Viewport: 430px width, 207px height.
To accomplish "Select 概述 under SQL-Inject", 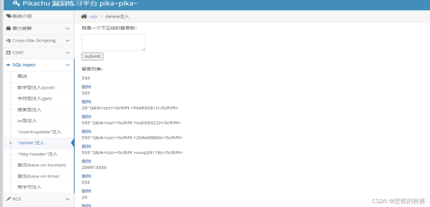I will pos(23,76).
